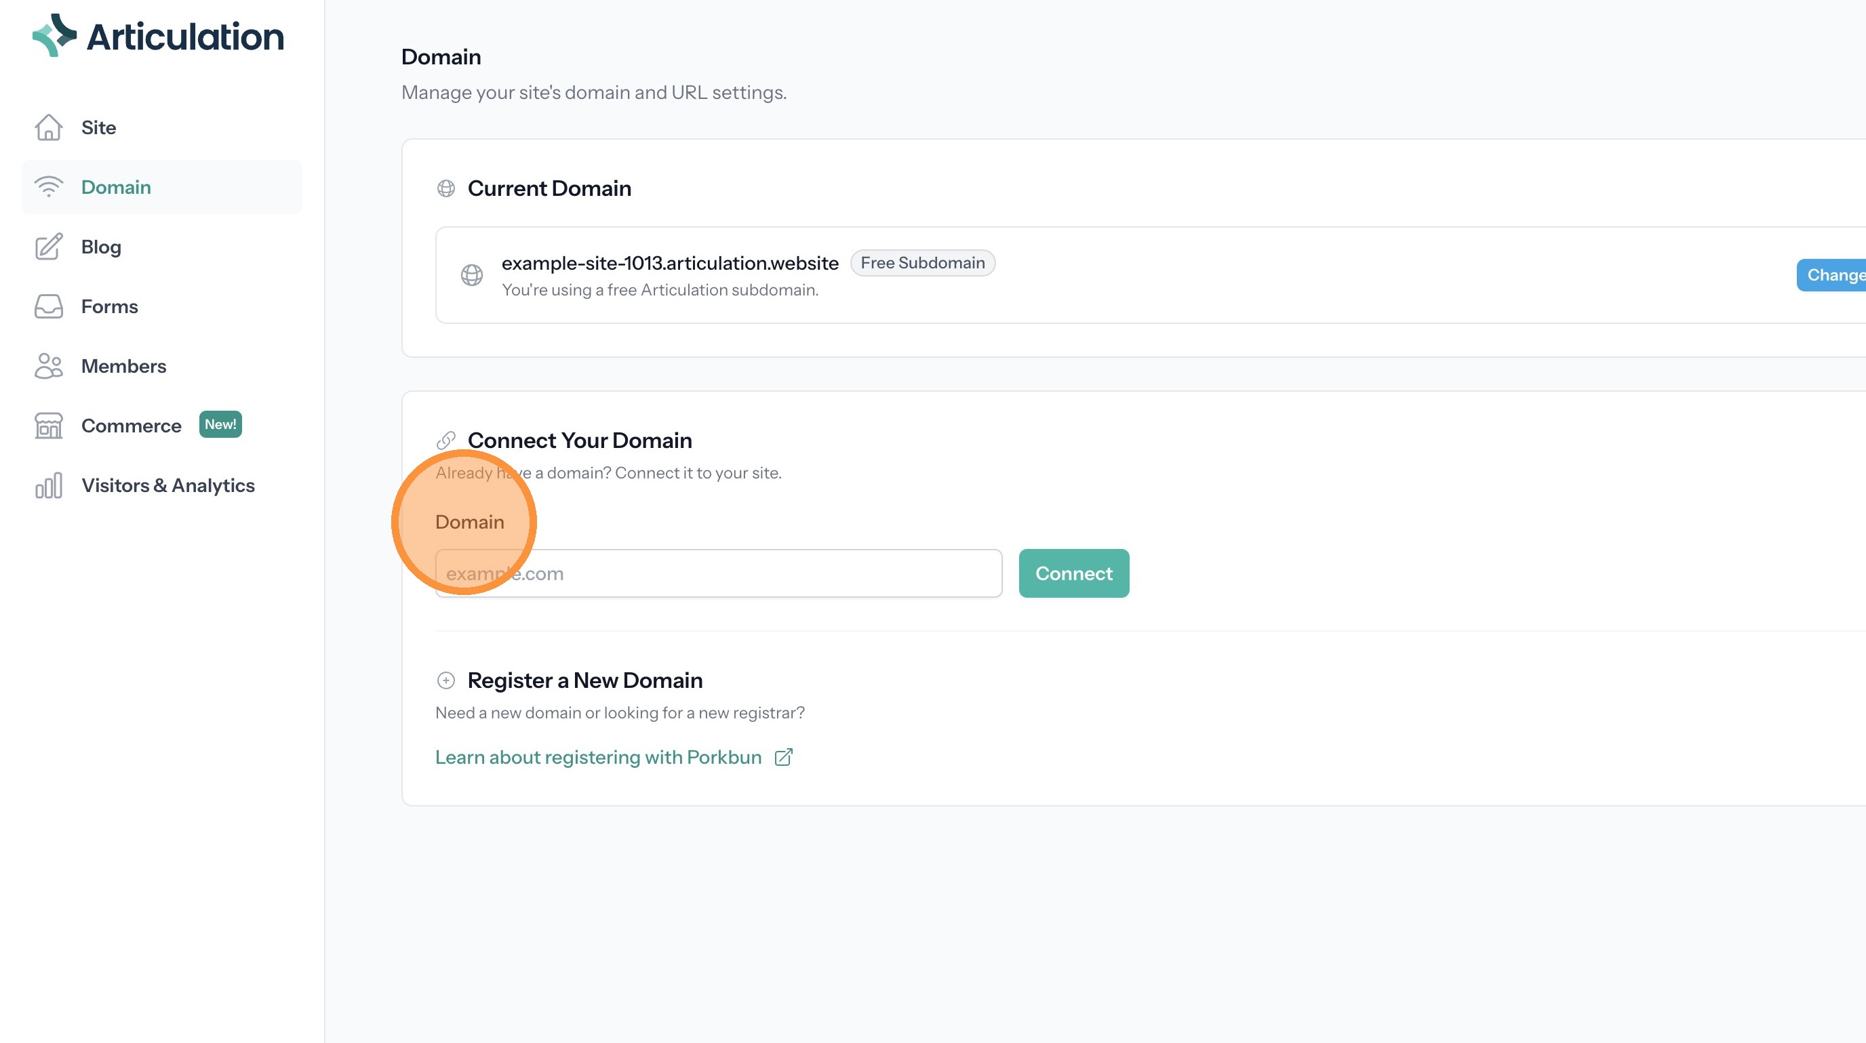
Task: Click plus circle icon beside Register a New Domain
Action: pyautogui.click(x=446, y=680)
